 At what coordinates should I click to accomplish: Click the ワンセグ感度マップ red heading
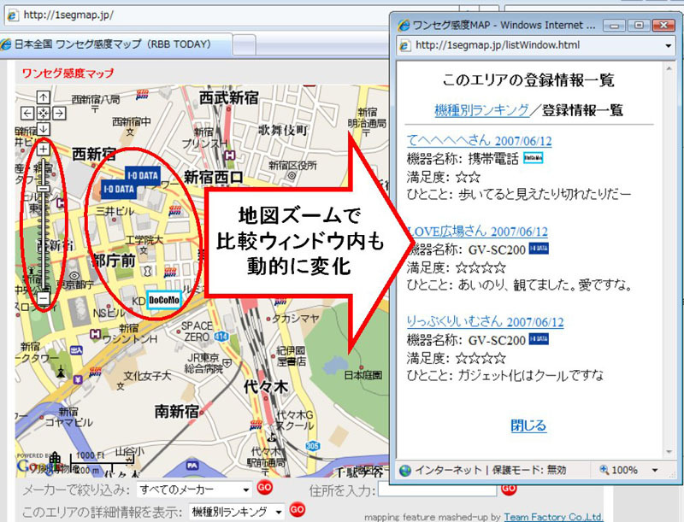[68, 73]
